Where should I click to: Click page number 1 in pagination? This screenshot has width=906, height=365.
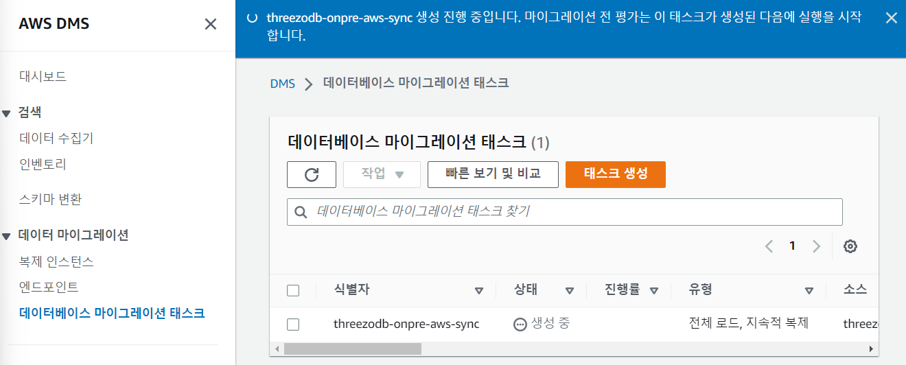click(x=793, y=246)
